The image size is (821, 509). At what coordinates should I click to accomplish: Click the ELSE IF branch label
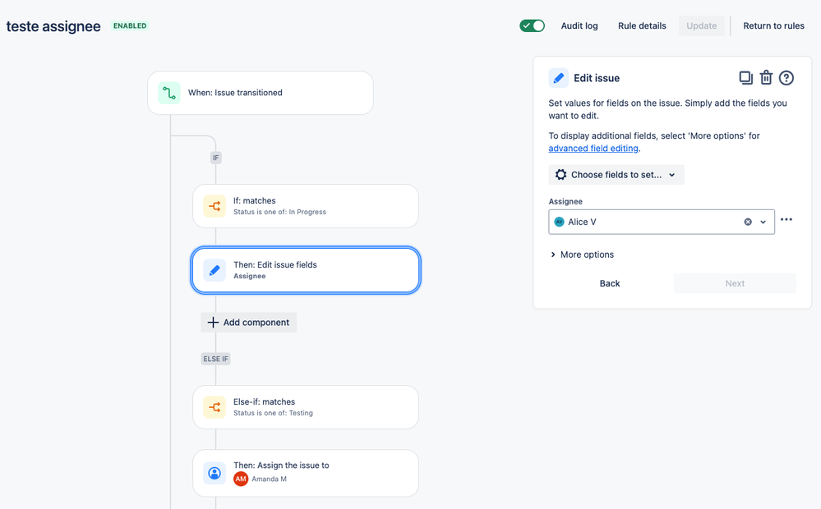pyautogui.click(x=215, y=359)
